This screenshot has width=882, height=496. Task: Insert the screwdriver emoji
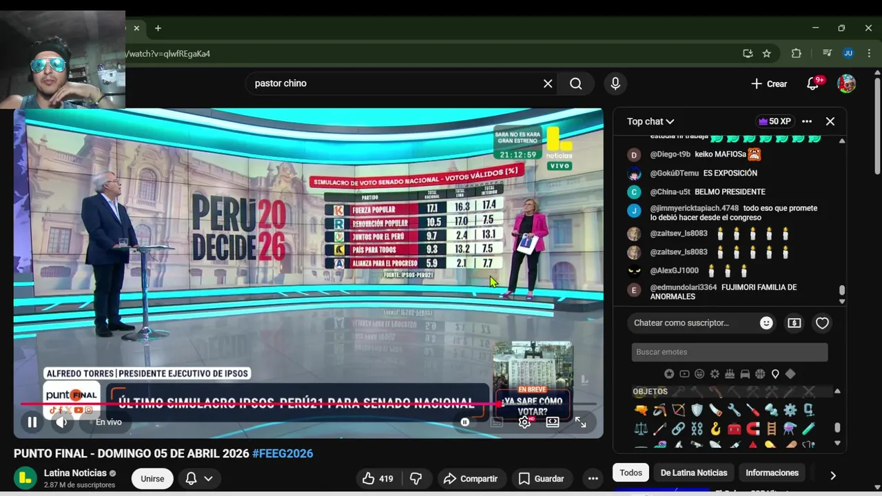(752, 411)
